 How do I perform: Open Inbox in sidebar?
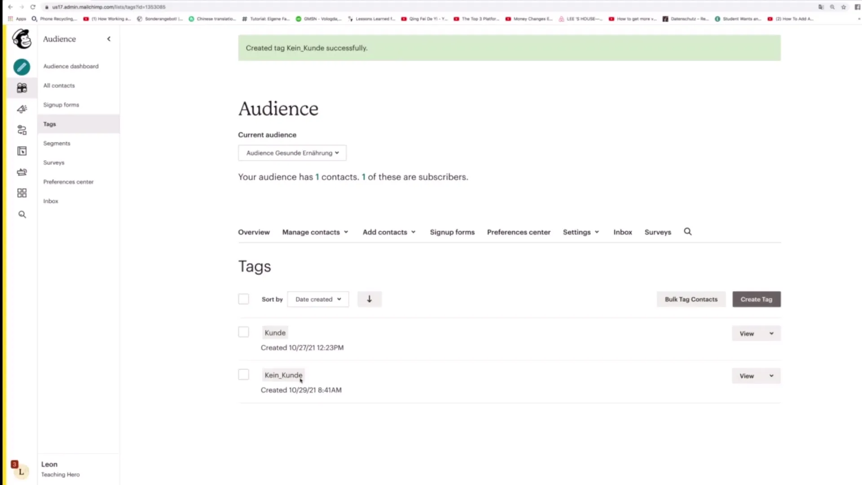(51, 201)
